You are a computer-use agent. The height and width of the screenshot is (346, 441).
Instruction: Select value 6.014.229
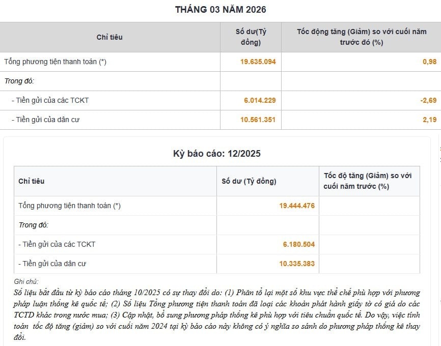coord(260,100)
